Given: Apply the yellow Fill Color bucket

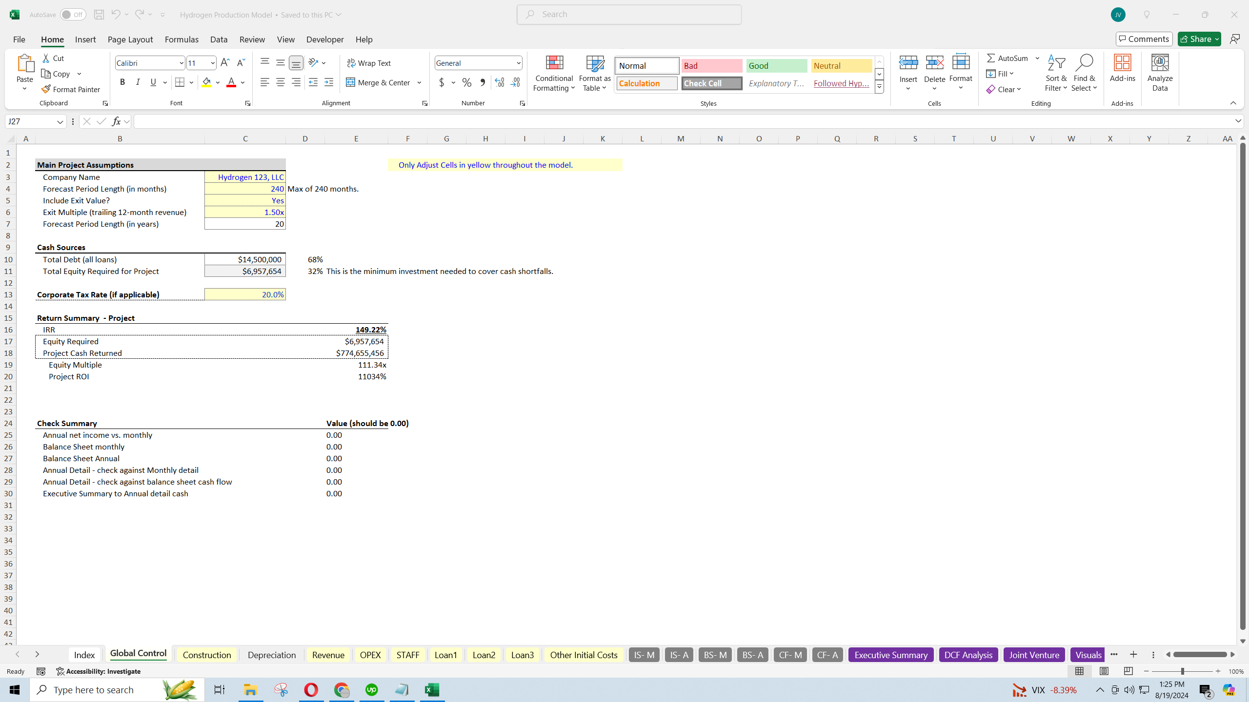Looking at the screenshot, I should click(x=206, y=82).
